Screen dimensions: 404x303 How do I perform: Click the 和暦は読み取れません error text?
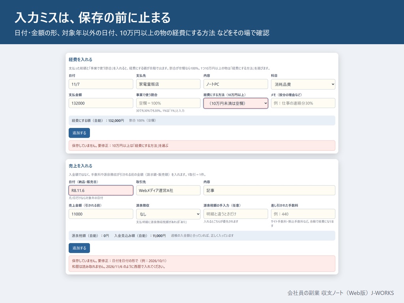pos(118,267)
